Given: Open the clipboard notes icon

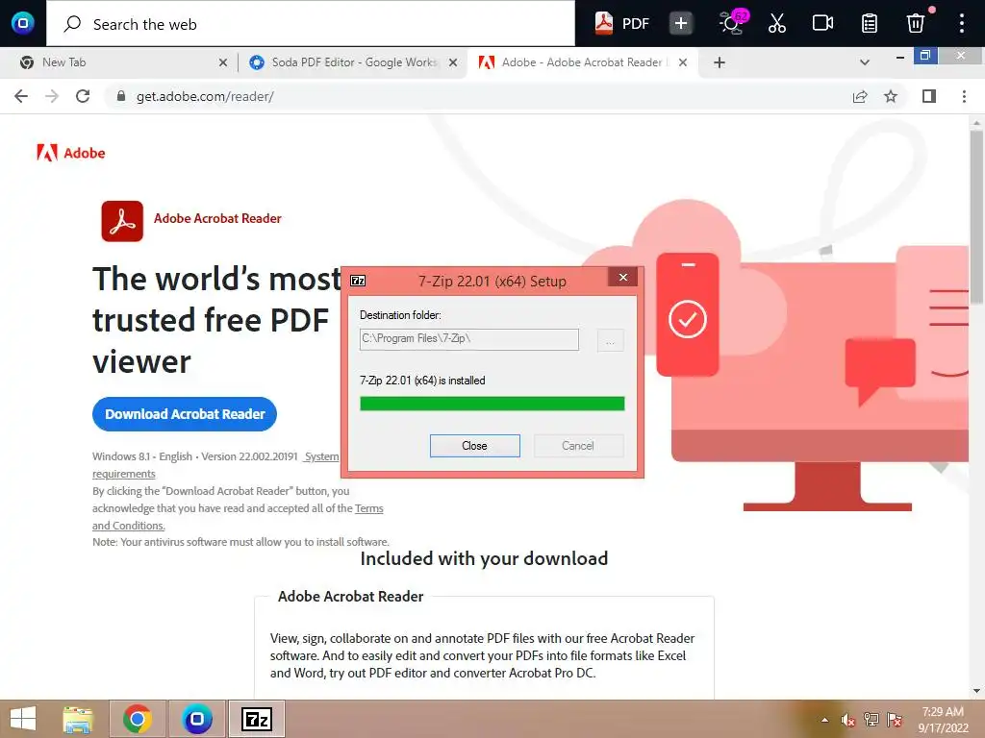Looking at the screenshot, I should [x=870, y=23].
